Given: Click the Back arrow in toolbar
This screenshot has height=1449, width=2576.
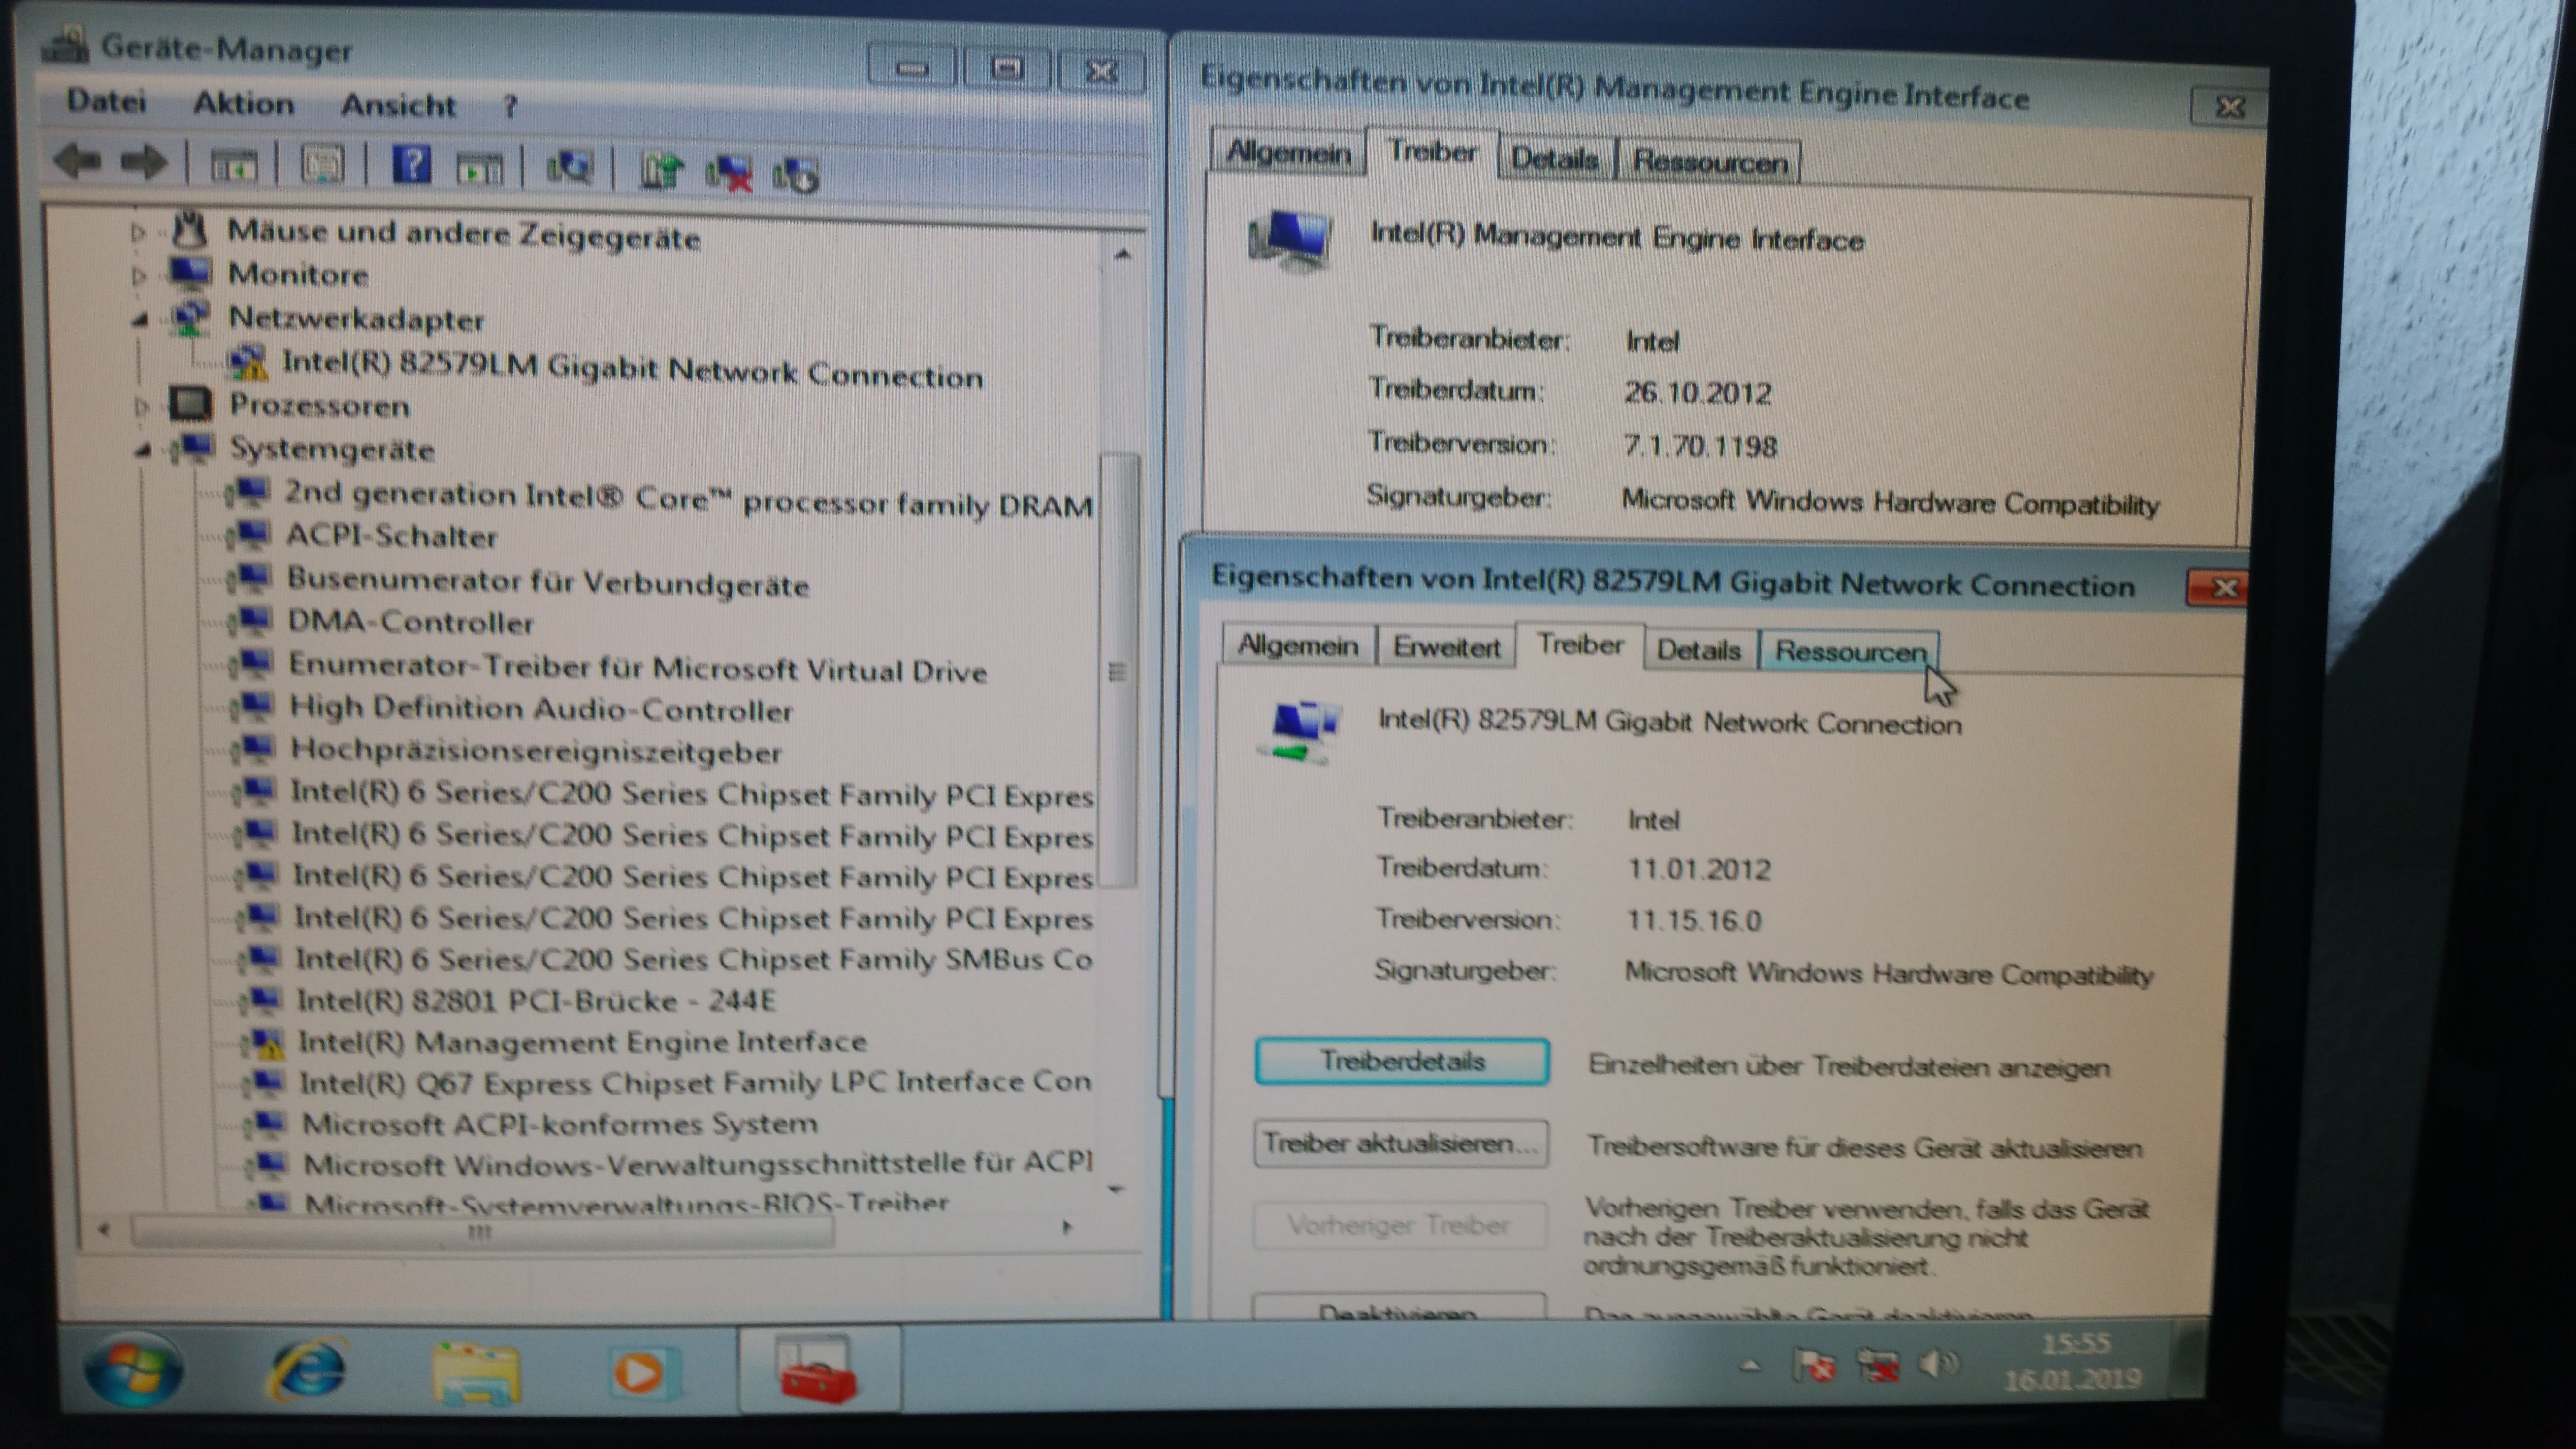Looking at the screenshot, I should [x=77, y=160].
